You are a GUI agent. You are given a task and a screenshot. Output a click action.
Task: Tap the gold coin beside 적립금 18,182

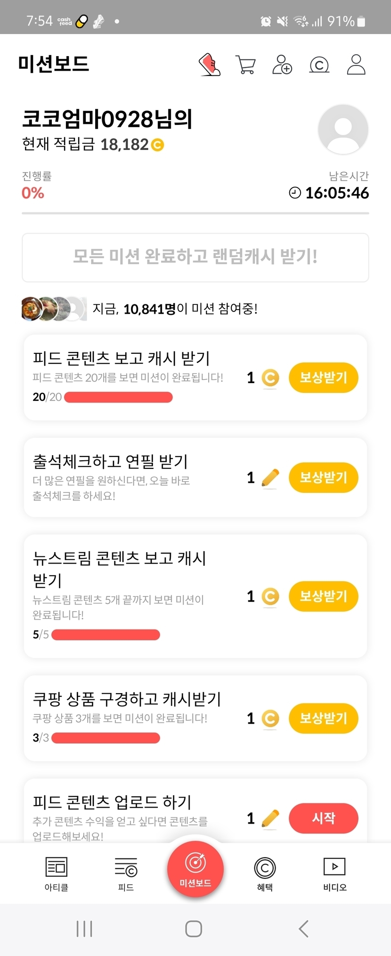pyautogui.click(x=157, y=145)
